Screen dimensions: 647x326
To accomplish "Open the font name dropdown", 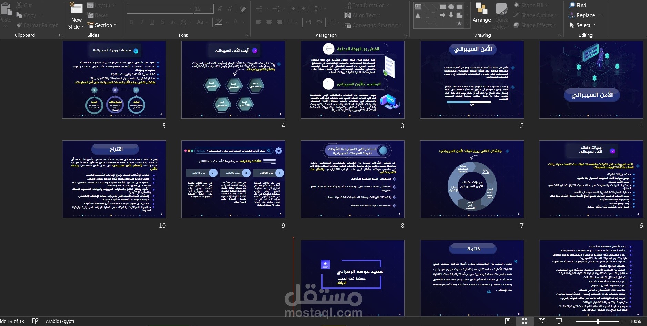I will (x=190, y=9).
